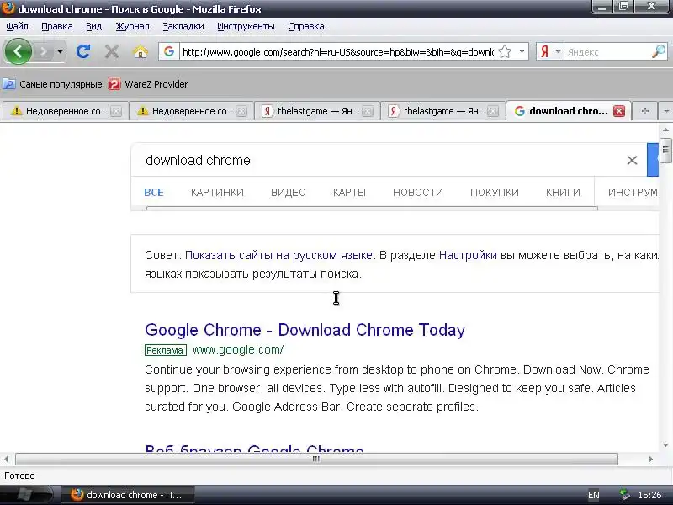673x505 pixels.
Task: Close the first Недоверенное tab
Action: point(115,111)
